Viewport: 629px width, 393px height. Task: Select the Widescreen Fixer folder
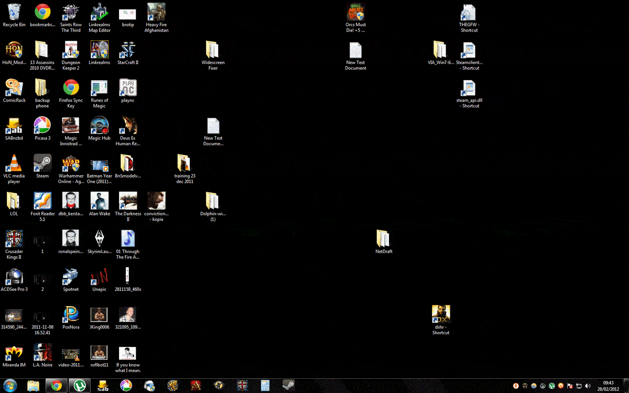(213, 50)
